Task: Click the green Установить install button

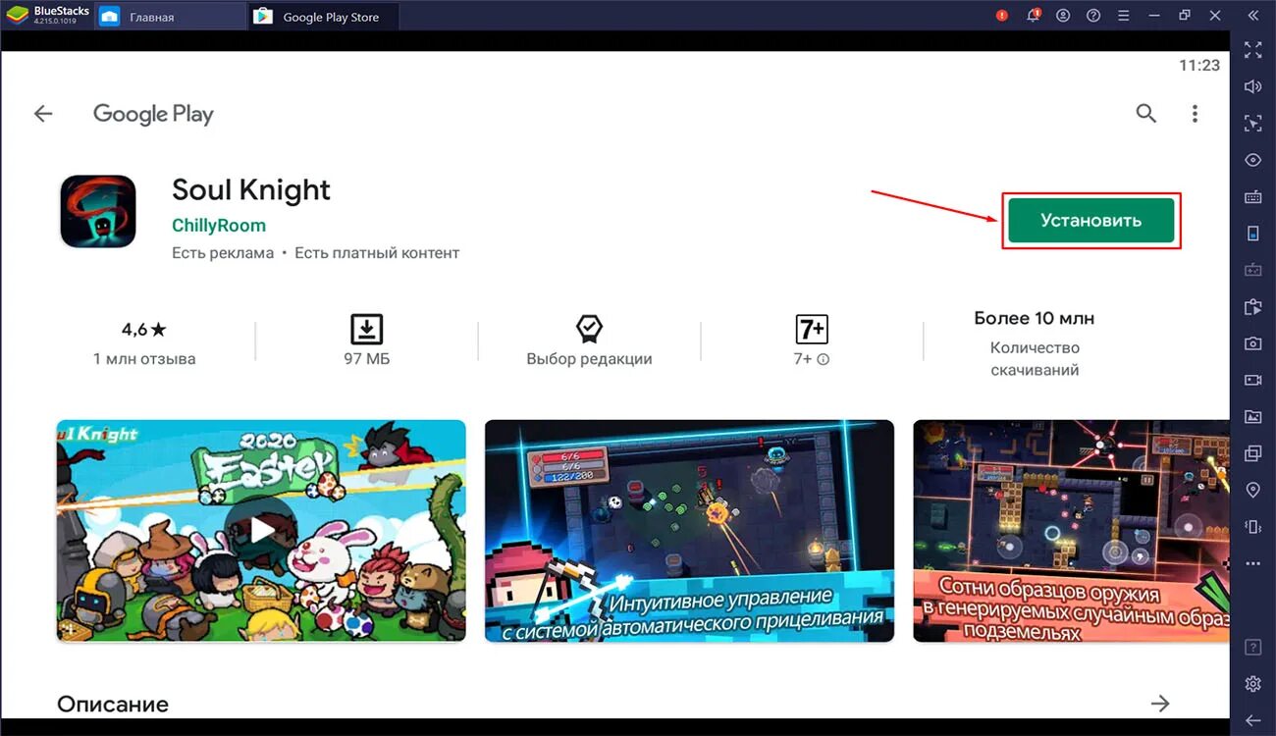Action: tap(1090, 221)
